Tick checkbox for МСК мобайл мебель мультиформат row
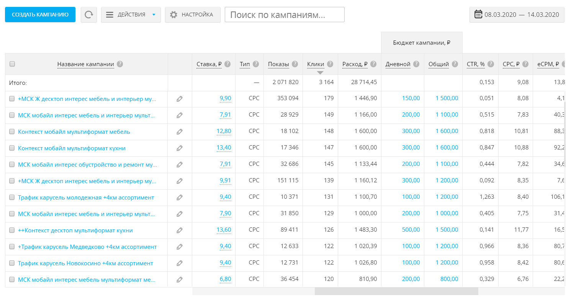 12,279
